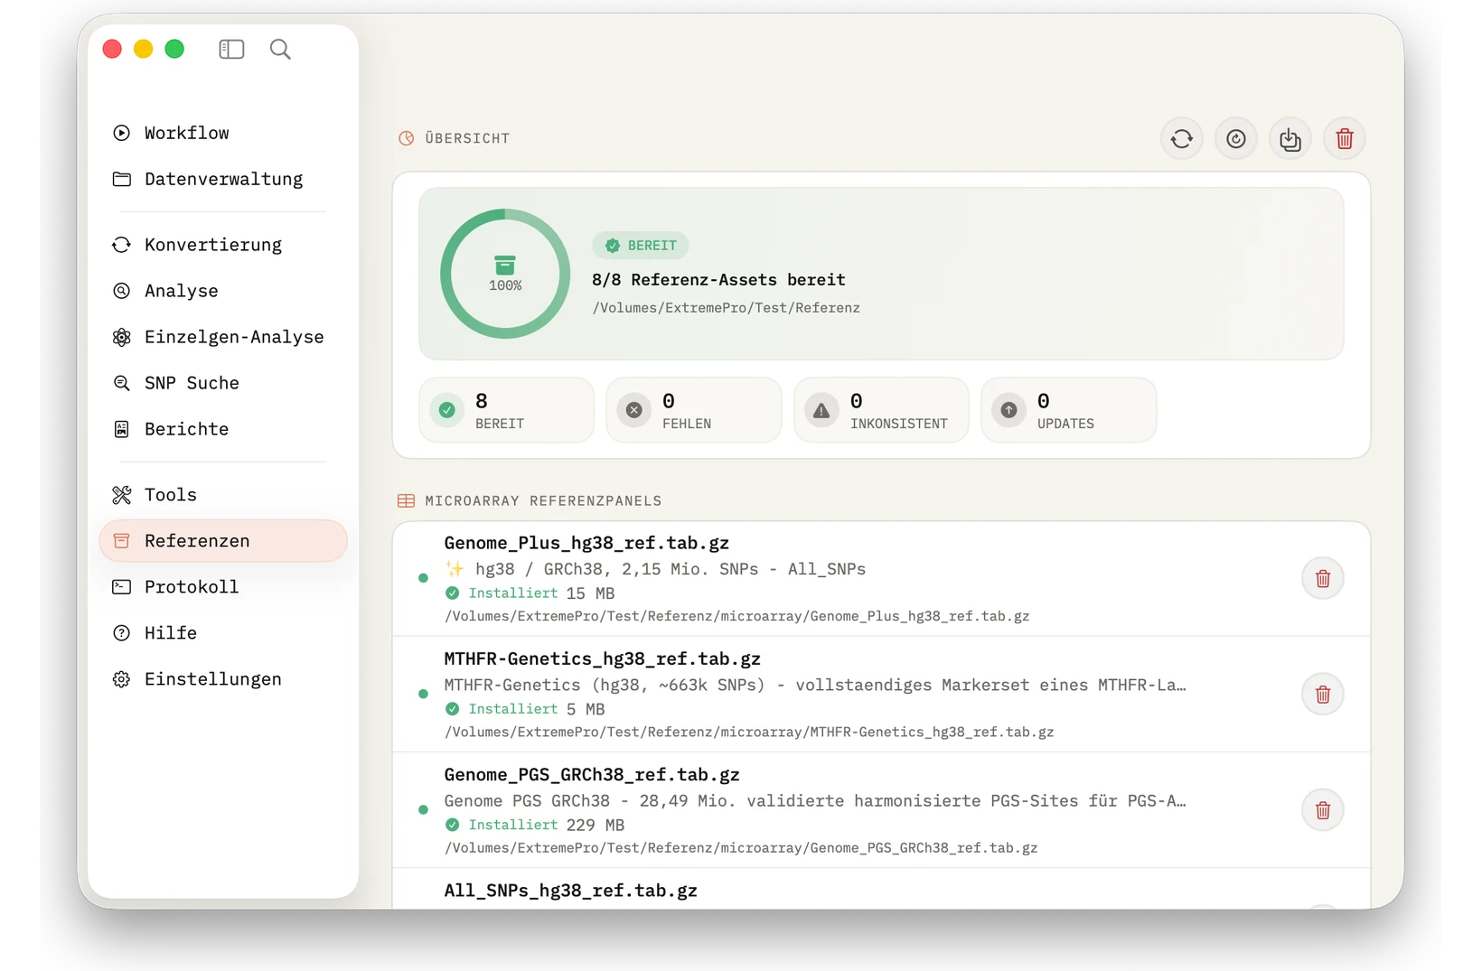Click the download all references icon
This screenshot has height=971, width=1482.
click(x=1290, y=139)
